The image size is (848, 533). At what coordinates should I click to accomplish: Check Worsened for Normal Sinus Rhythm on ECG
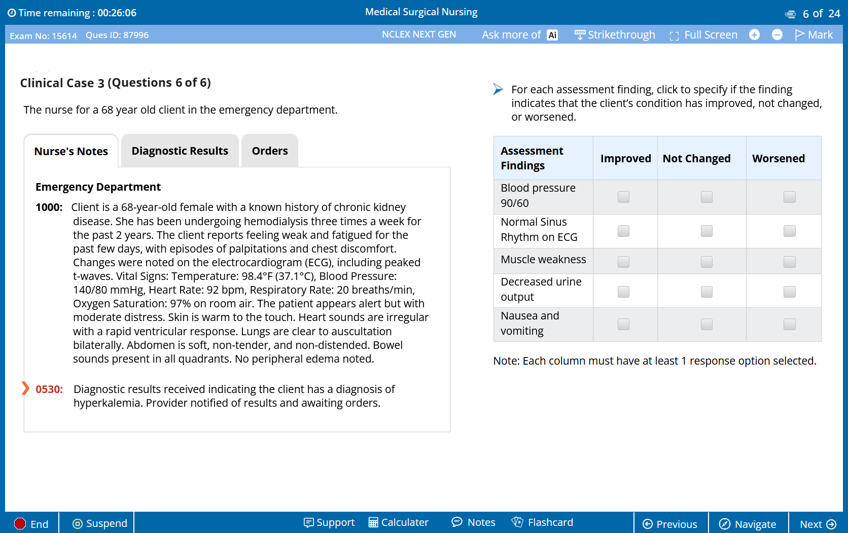coord(790,231)
